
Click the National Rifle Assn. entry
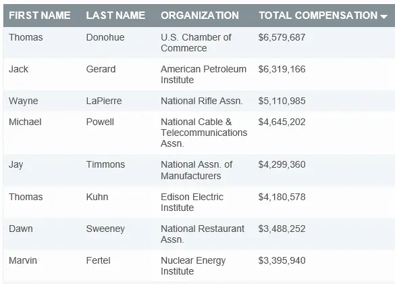click(x=202, y=101)
